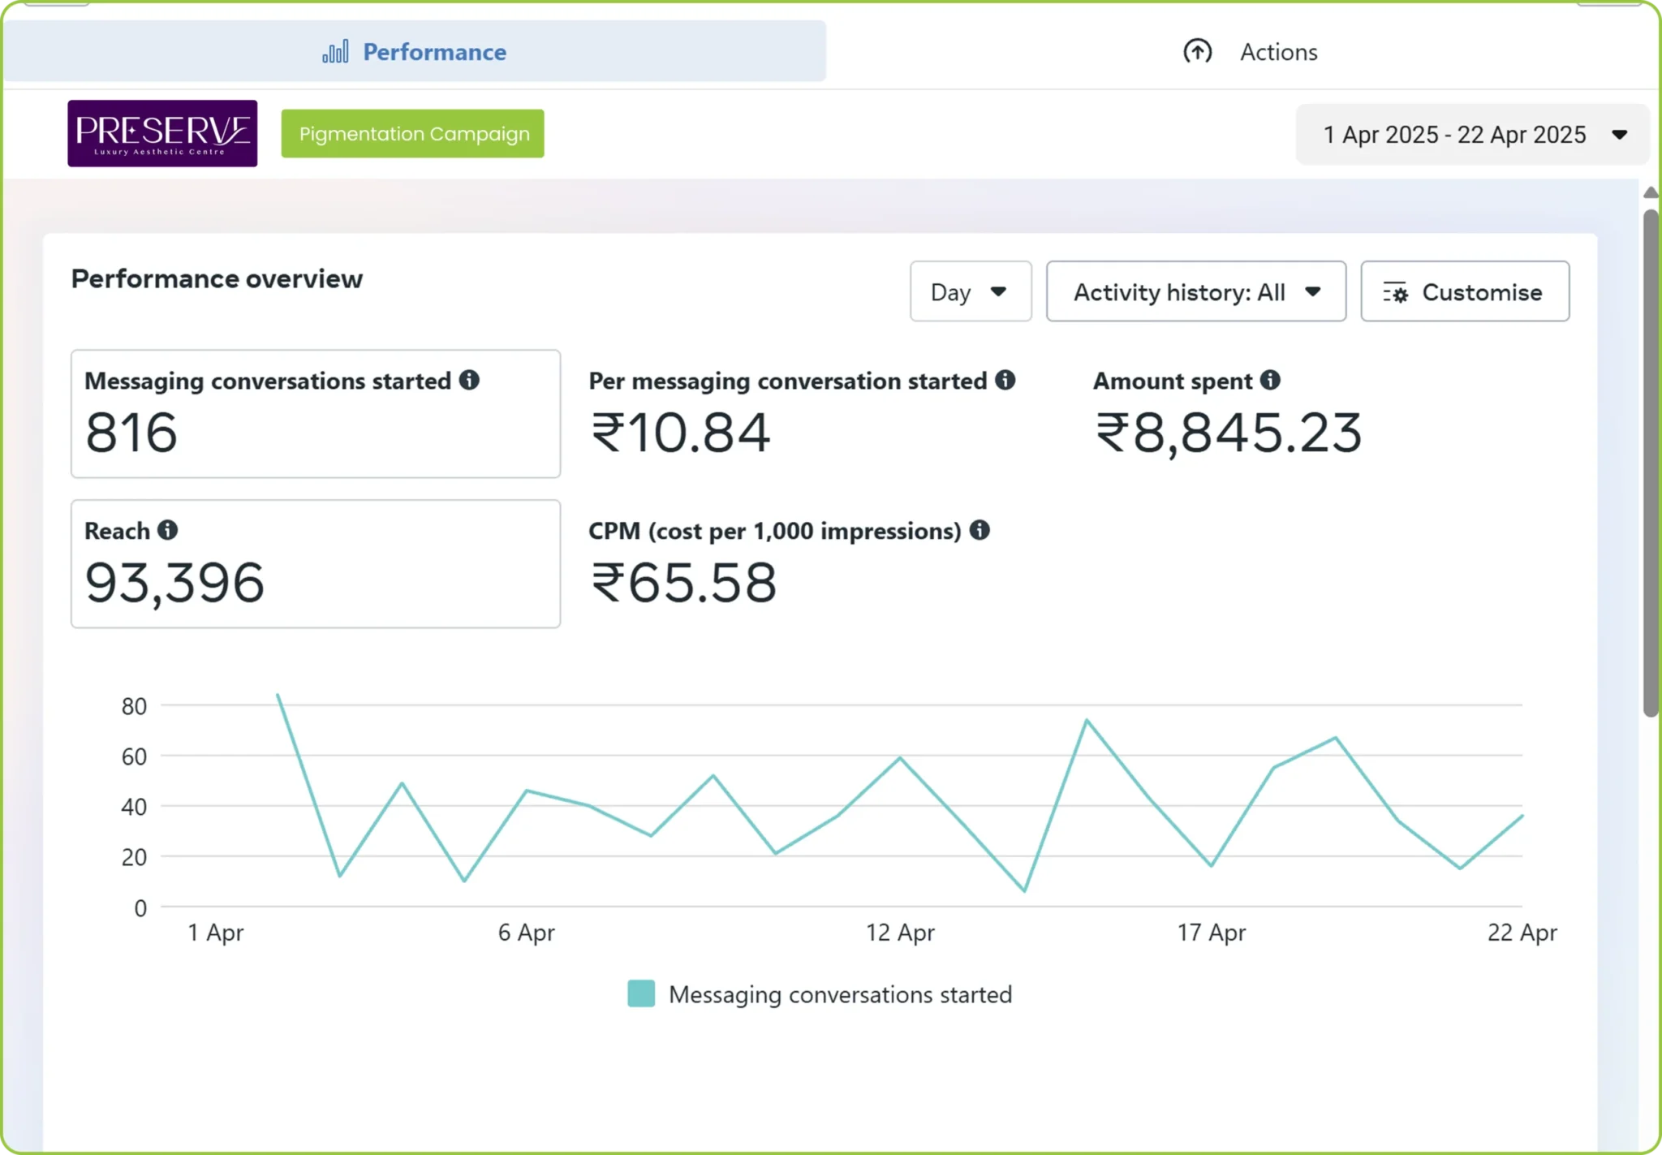Switch to the Performance tab
The height and width of the screenshot is (1155, 1662).
[x=415, y=51]
